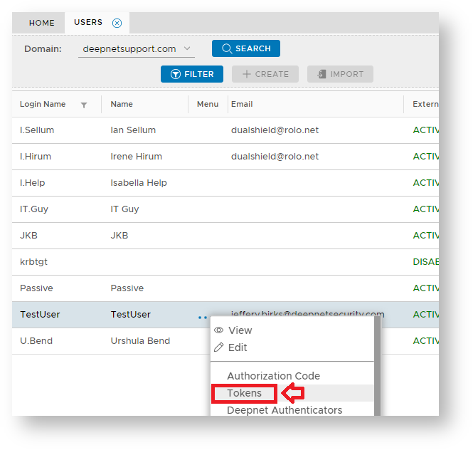Select the Passive login name
The width and height of the screenshot is (473, 450).
(36, 288)
